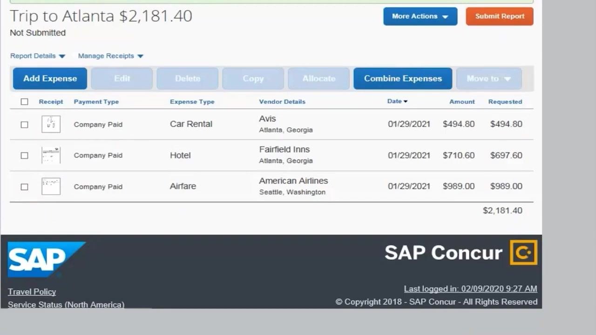Click the Avis vendor name
This screenshot has width=596, height=335.
tap(268, 119)
